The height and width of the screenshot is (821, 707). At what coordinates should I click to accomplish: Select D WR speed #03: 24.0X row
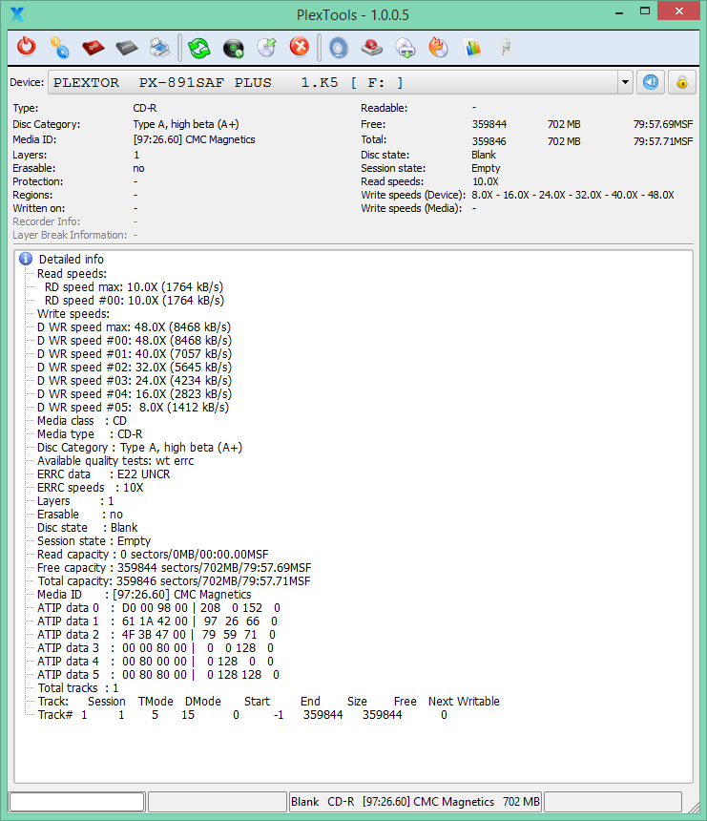(x=135, y=380)
